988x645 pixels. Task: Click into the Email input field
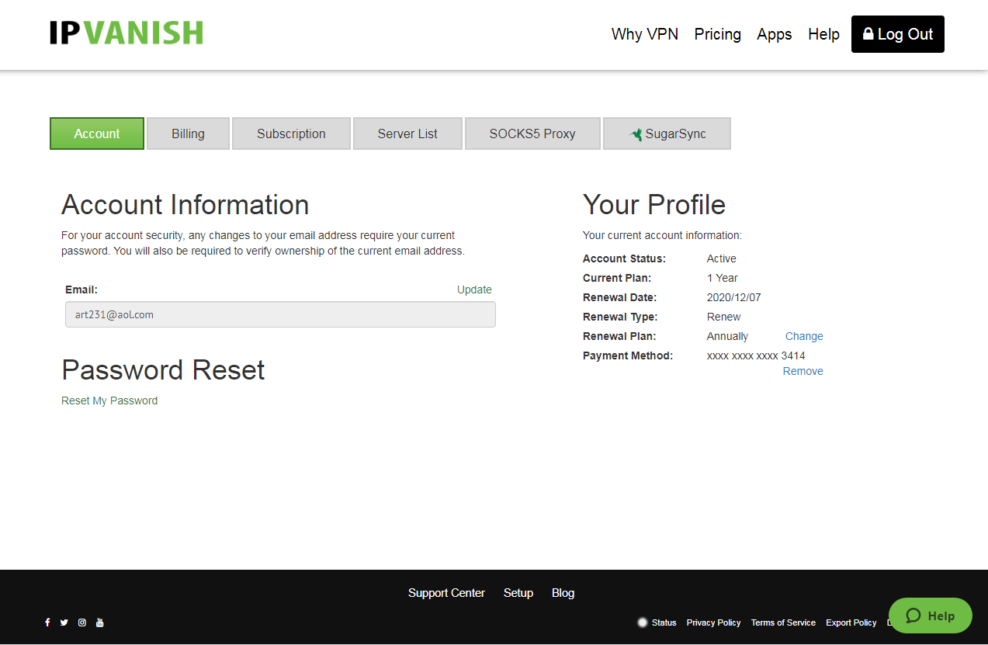point(280,314)
